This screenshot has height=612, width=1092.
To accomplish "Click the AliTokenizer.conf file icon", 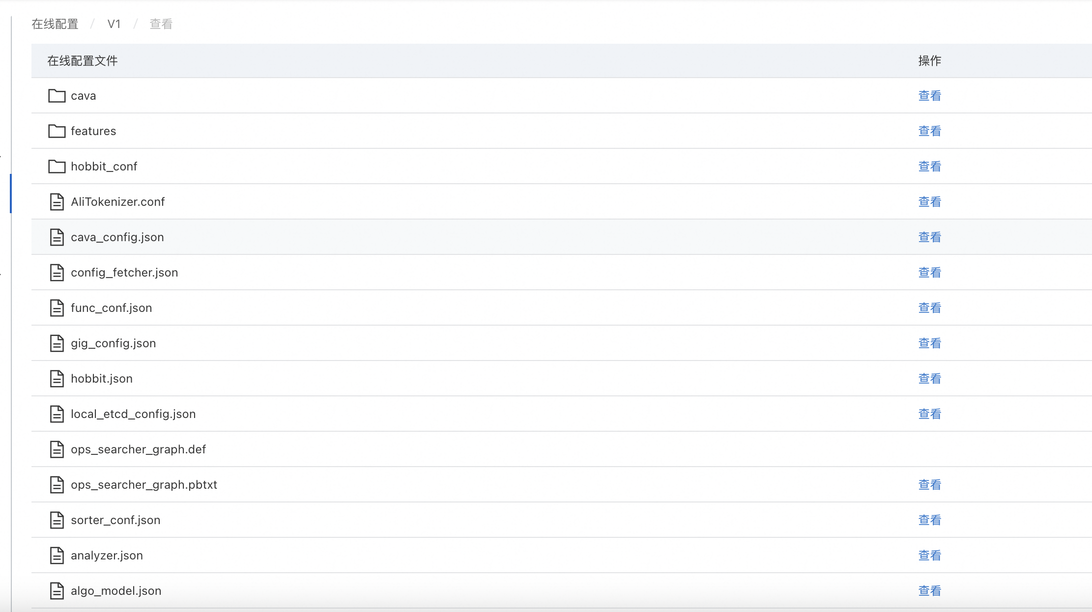I will pyautogui.click(x=57, y=202).
